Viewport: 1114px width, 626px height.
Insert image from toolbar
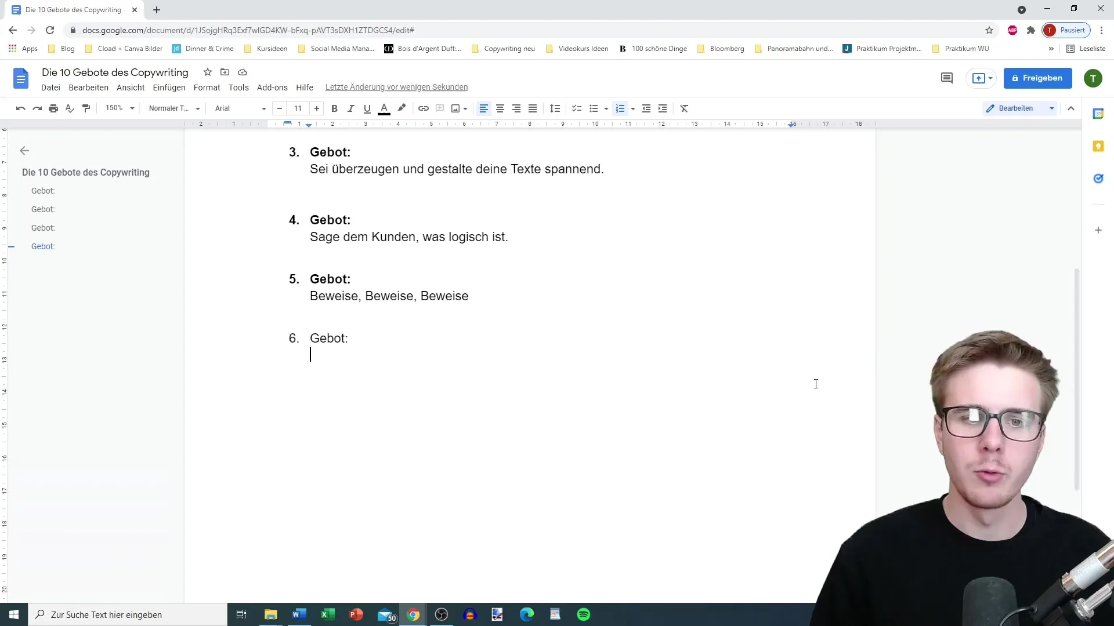(x=455, y=108)
